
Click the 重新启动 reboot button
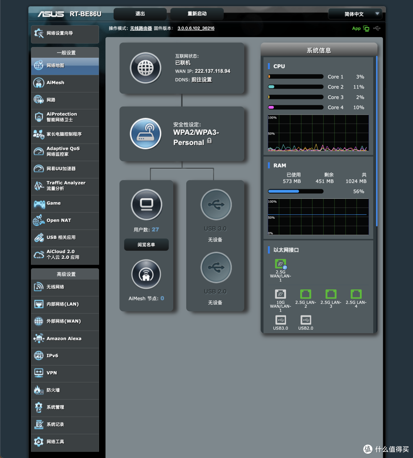[197, 14]
